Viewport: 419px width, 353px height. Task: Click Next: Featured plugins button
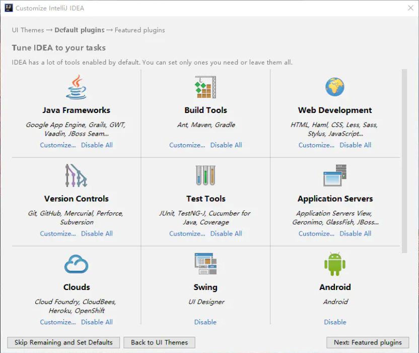[x=368, y=342]
